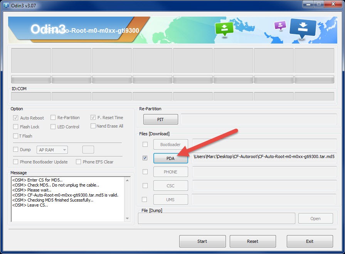Click the Open button for File Dump
Image resolution: width=345 pixels, height=254 pixels.
[316, 219]
